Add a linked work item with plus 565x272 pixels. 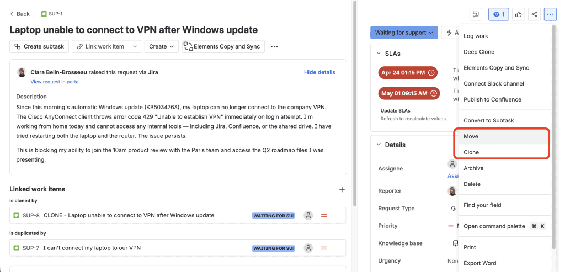click(342, 189)
